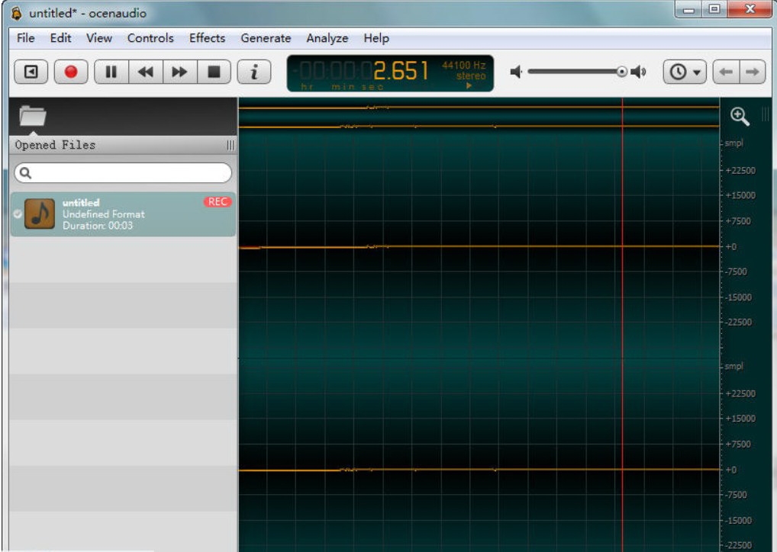
Task: Expand the Opened Files panel options
Action: [231, 145]
